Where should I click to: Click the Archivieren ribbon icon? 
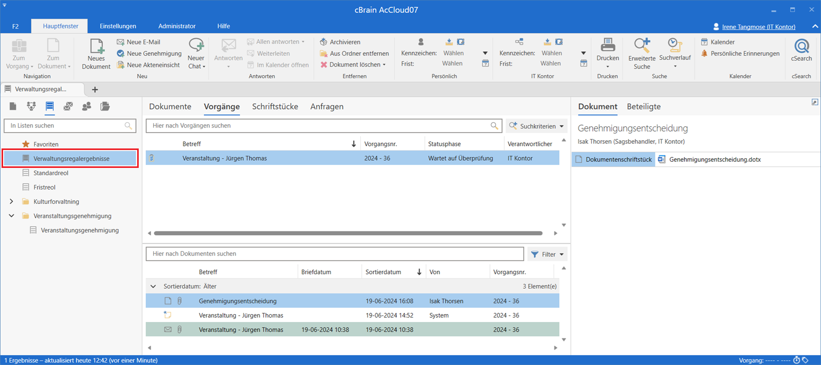(323, 42)
